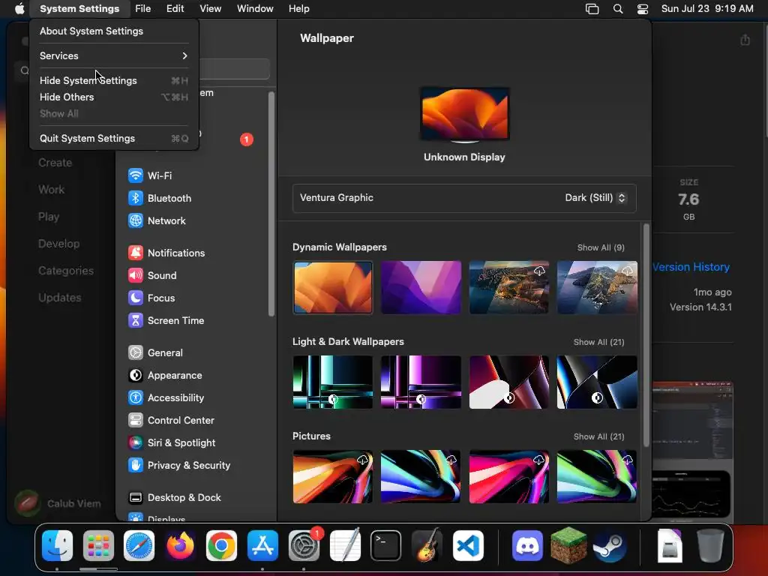
Task: Show all Light & Dark Wallpapers
Action: 598,342
